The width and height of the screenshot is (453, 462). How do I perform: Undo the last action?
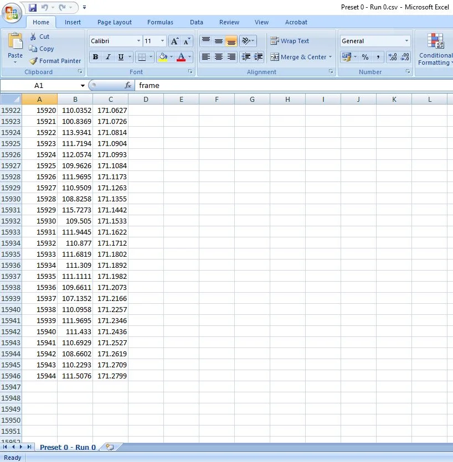[44, 7]
